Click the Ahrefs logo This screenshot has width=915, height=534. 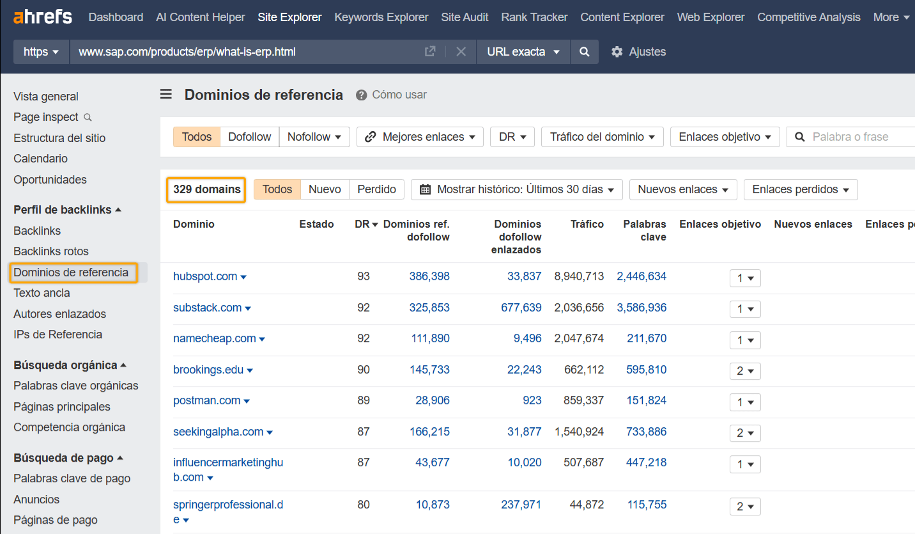click(x=42, y=17)
